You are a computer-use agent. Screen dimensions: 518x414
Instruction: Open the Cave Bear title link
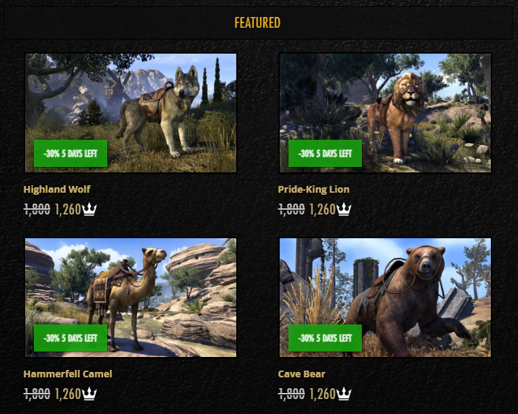point(301,374)
